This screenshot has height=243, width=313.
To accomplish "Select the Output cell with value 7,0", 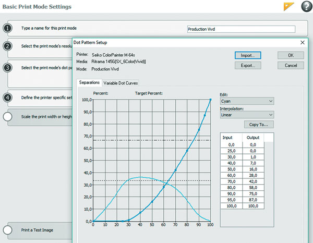I will pos(254,163).
